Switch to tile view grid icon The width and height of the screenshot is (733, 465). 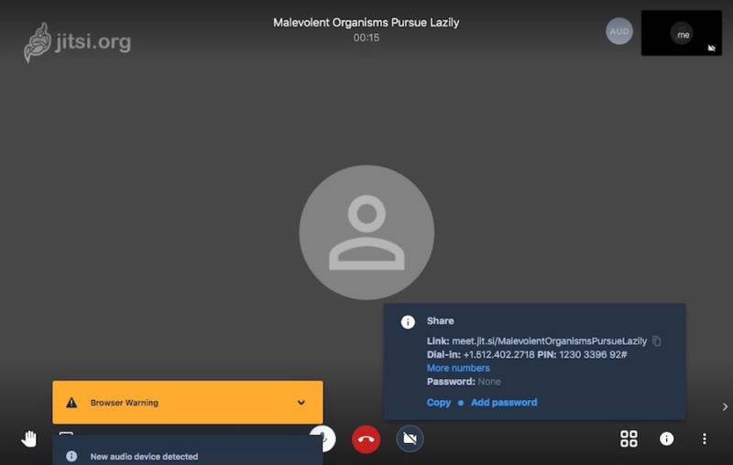629,438
